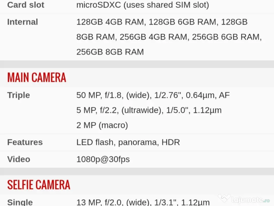Open the Card slot spec label
Viewport: 274px width, 206px height.
coord(26,5)
